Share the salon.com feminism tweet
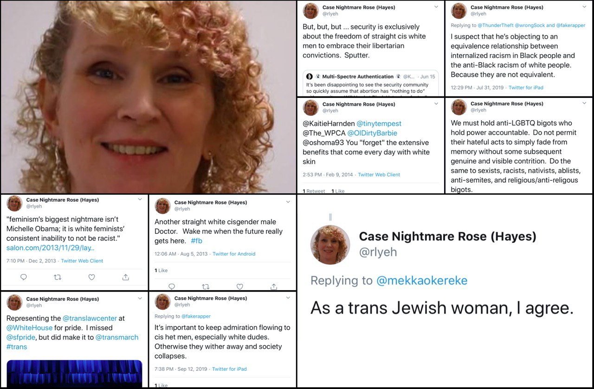The width and height of the screenshot is (594, 389). pyautogui.click(x=125, y=277)
